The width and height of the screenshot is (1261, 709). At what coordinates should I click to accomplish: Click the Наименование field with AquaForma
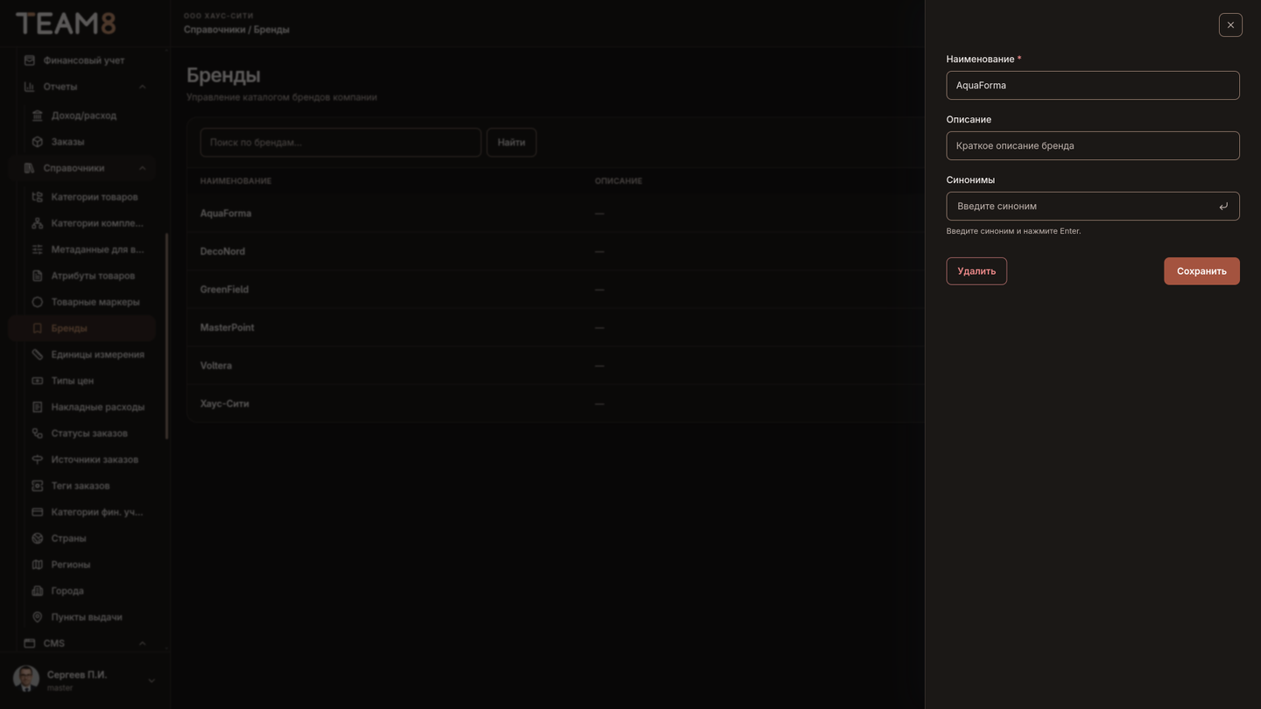tap(1093, 86)
